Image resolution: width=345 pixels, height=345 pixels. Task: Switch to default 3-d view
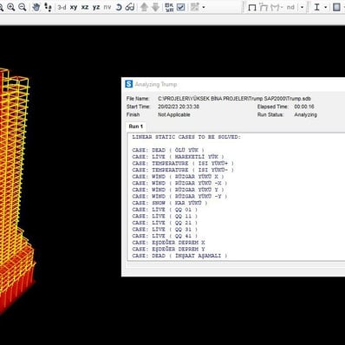pos(62,7)
